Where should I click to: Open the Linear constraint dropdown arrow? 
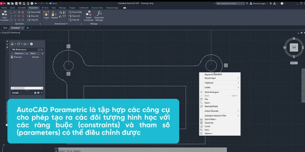click(x=46, y=20)
